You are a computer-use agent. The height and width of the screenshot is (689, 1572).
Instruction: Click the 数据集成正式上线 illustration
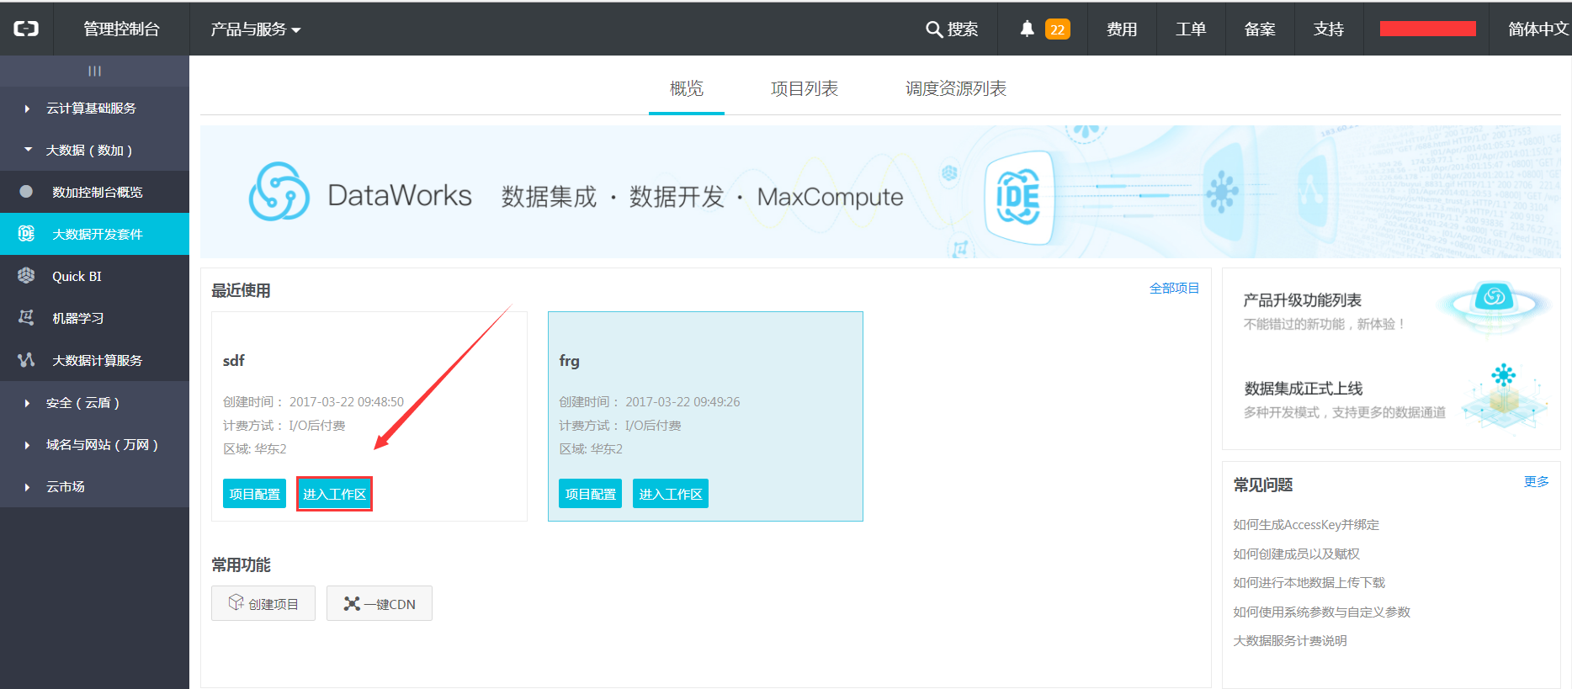click(x=1505, y=397)
